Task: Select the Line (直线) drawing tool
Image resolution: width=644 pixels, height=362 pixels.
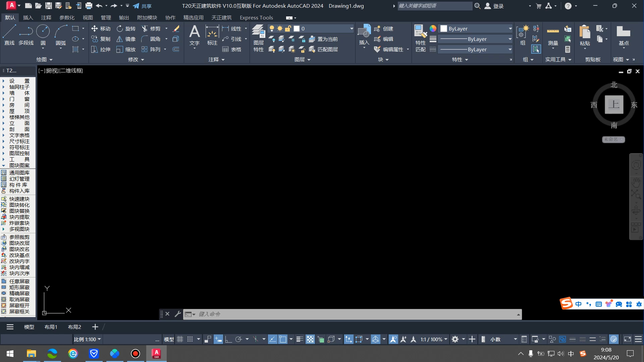Action: 9,35
